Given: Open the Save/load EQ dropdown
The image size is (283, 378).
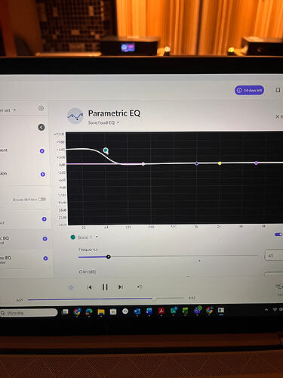Looking at the screenshot, I should pyautogui.click(x=103, y=122).
